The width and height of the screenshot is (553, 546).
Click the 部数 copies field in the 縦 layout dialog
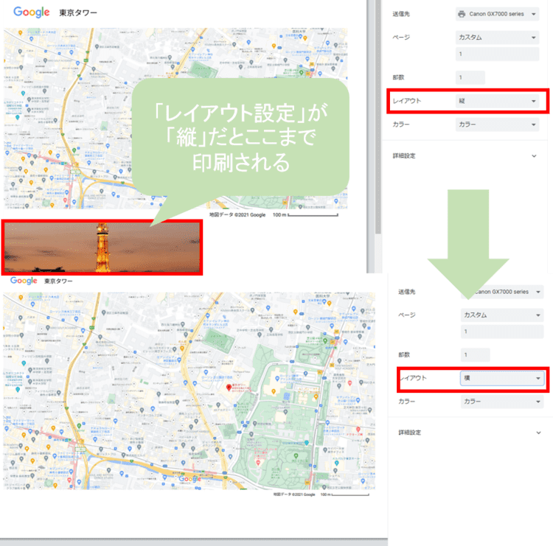(x=470, y=77)
